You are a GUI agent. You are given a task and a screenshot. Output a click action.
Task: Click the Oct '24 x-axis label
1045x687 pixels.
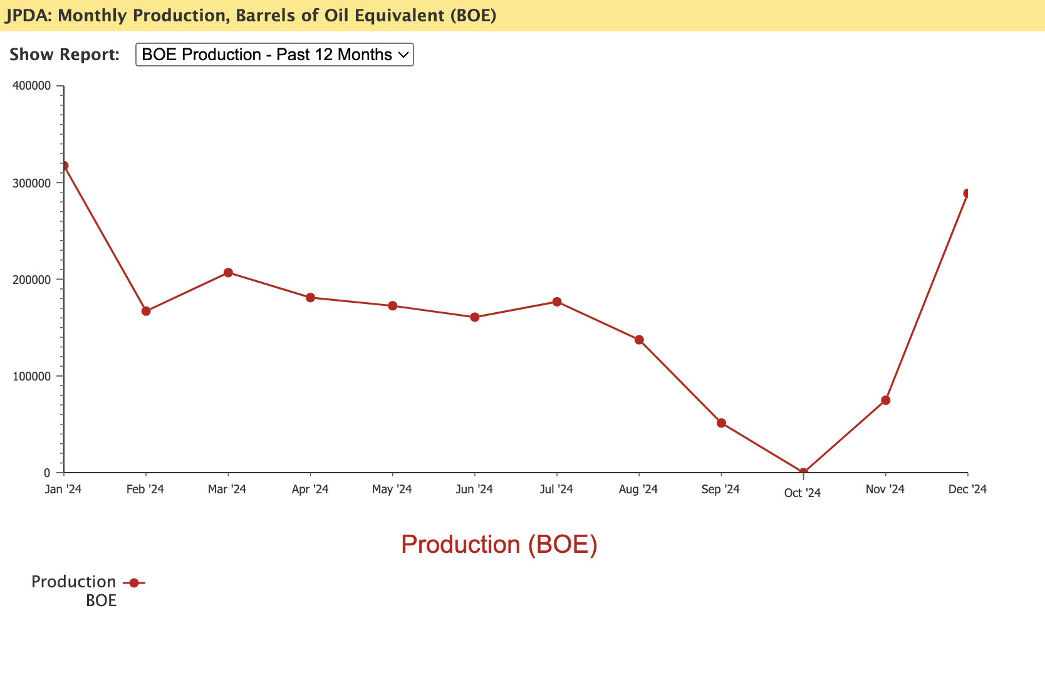802,493
